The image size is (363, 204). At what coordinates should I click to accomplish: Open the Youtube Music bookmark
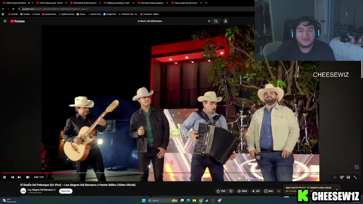click(x=49, y=14)
